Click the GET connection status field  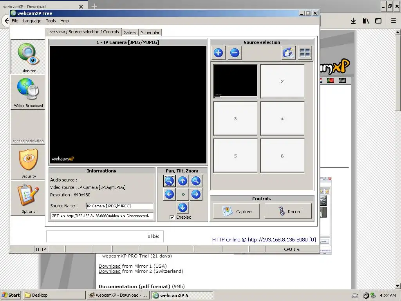[x=102, y=216]
